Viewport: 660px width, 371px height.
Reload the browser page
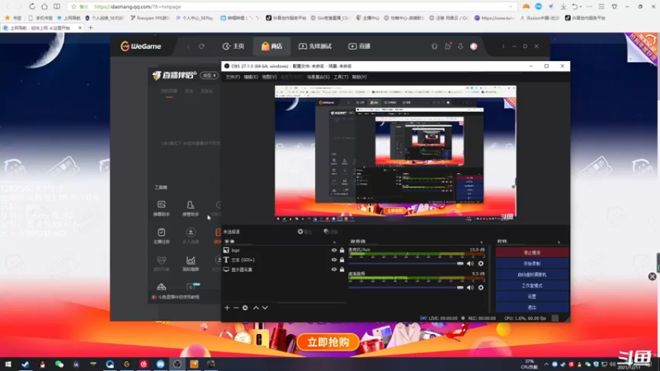pyautogui.click(x=32, y=7)
